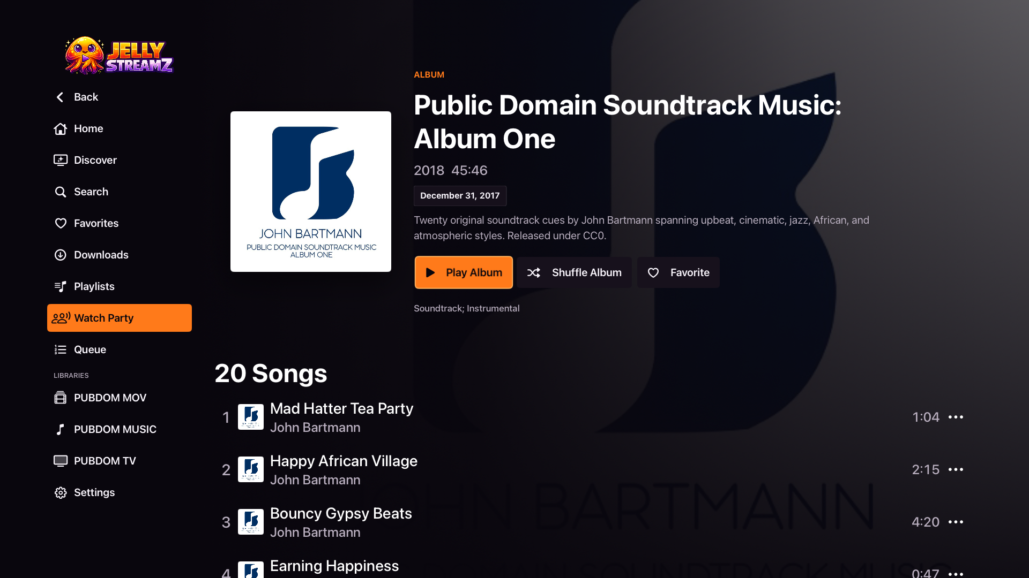Click Mad Hatter Tea Party track thumbnail
The width and height of the screenshot is (1029, 578).
[x=251, y=417]
